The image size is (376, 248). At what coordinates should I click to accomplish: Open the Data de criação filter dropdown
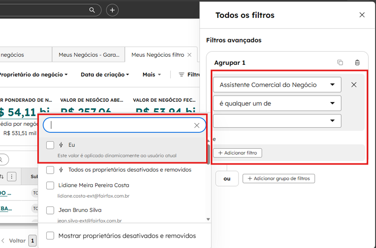point(105,75)
